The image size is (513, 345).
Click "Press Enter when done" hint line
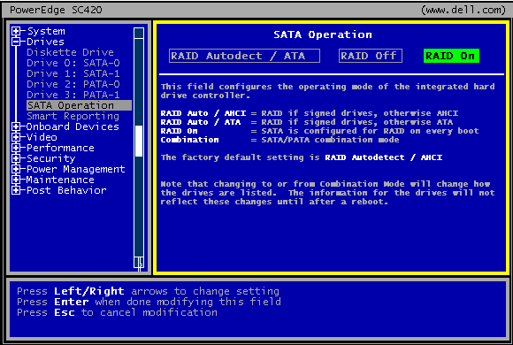[149, 302]
